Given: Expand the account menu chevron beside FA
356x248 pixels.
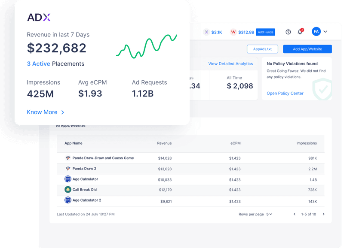Looking at the screenshot, I should coord(325,31).
